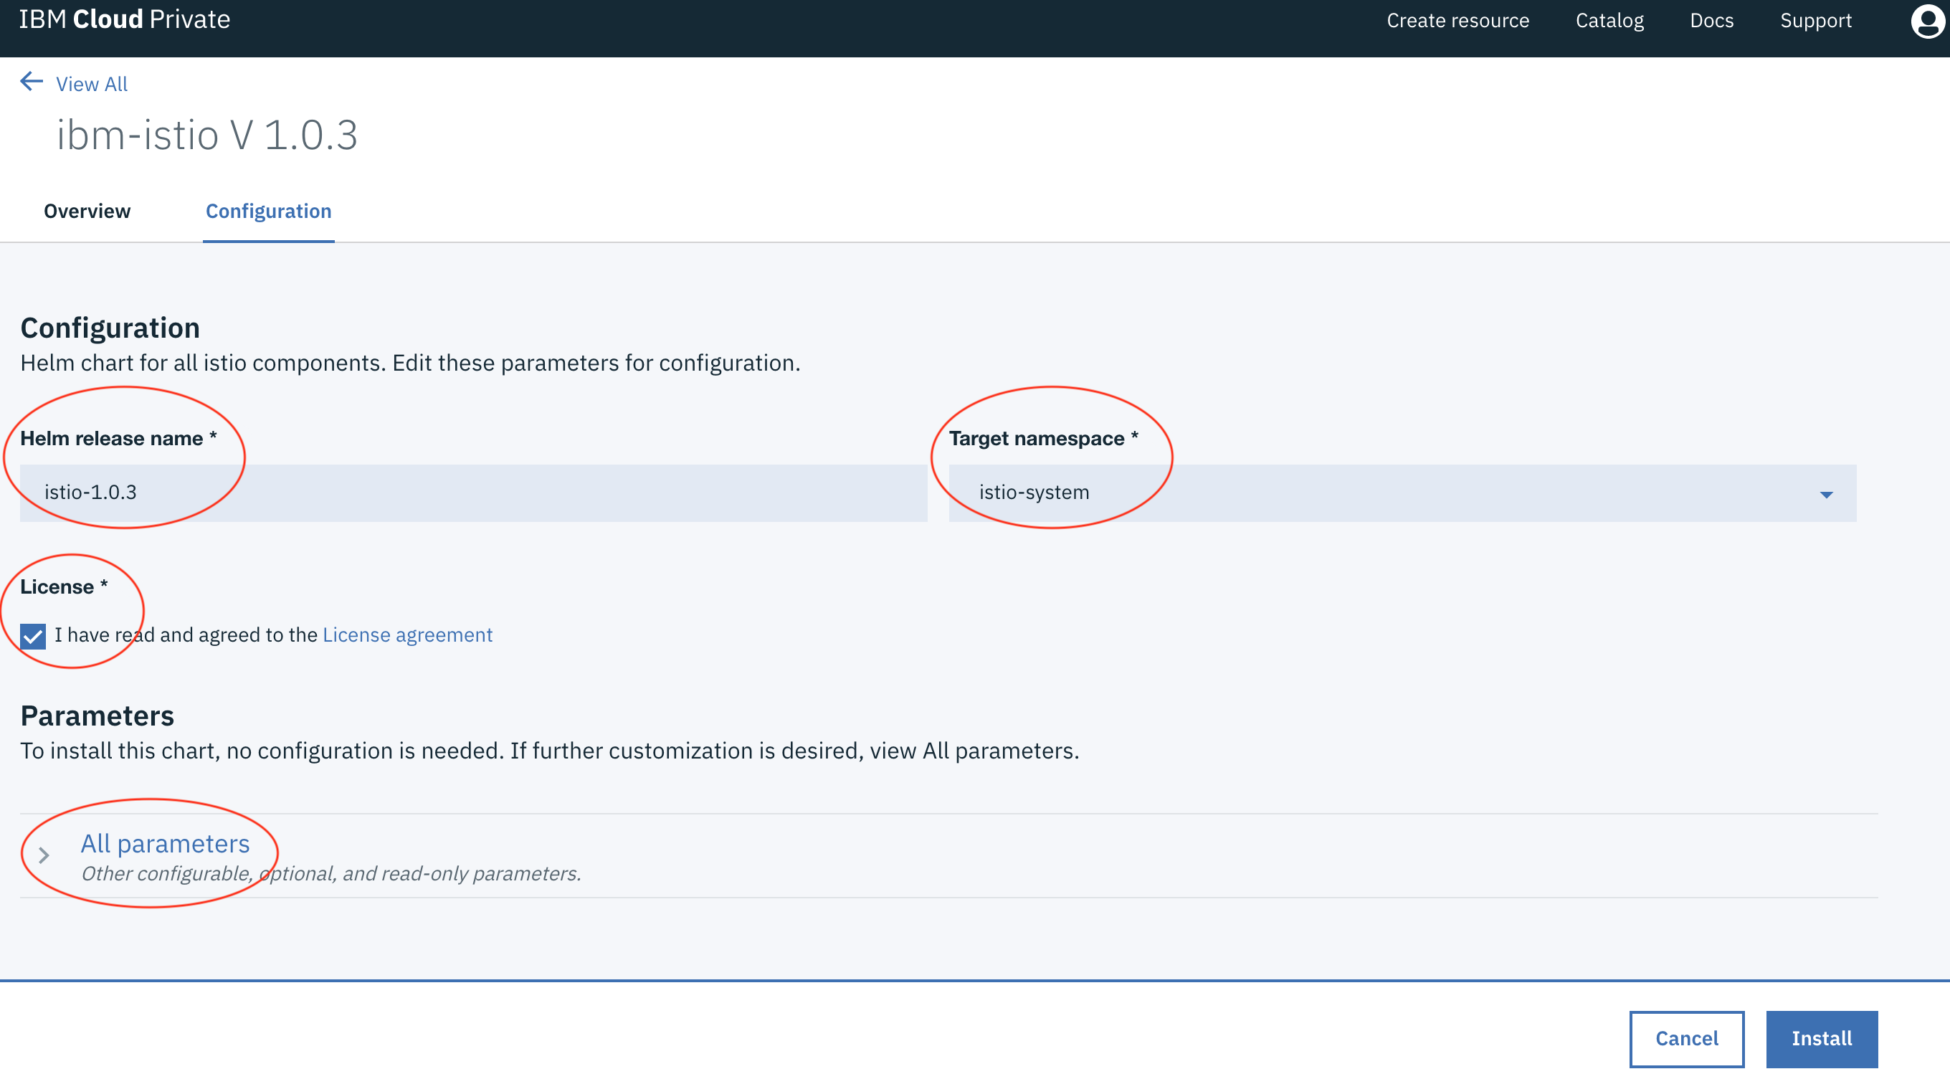Click the namespace dropdown caret arrow
The image size is (1950, 1074).
[1826, 495]
